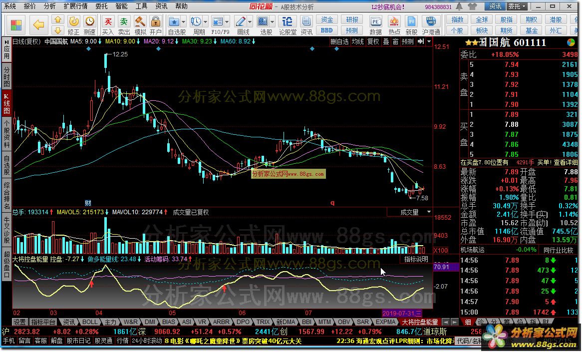This screenshot has width=582, height=352.
Task: Click the 指数 index button
Action: pos(457,19)
